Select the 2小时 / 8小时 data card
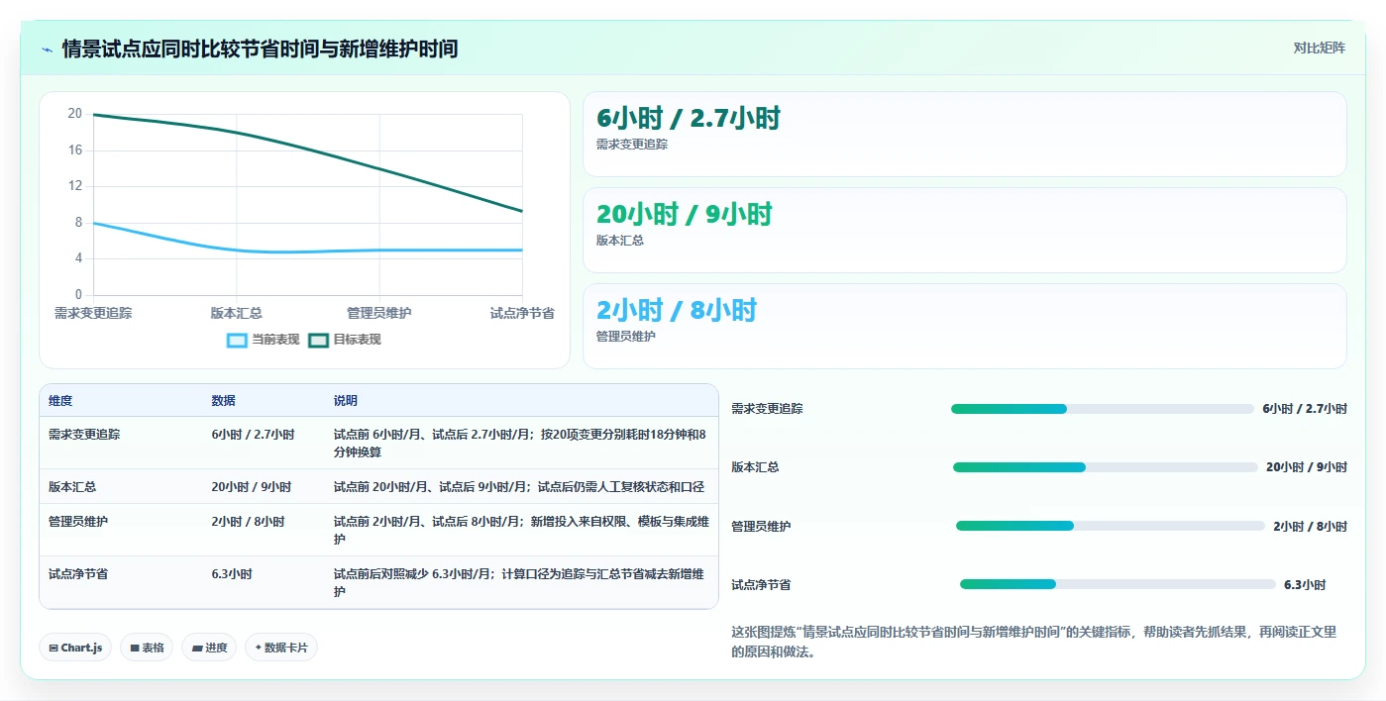The image size is (1386, 701). point(964,326)
